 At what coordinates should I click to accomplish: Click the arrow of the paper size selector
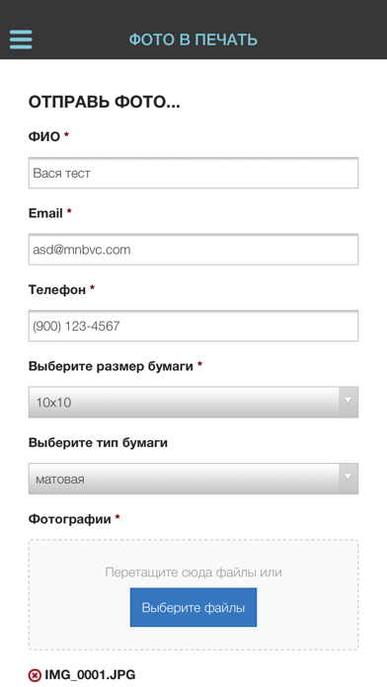click(x=348, y=402)
